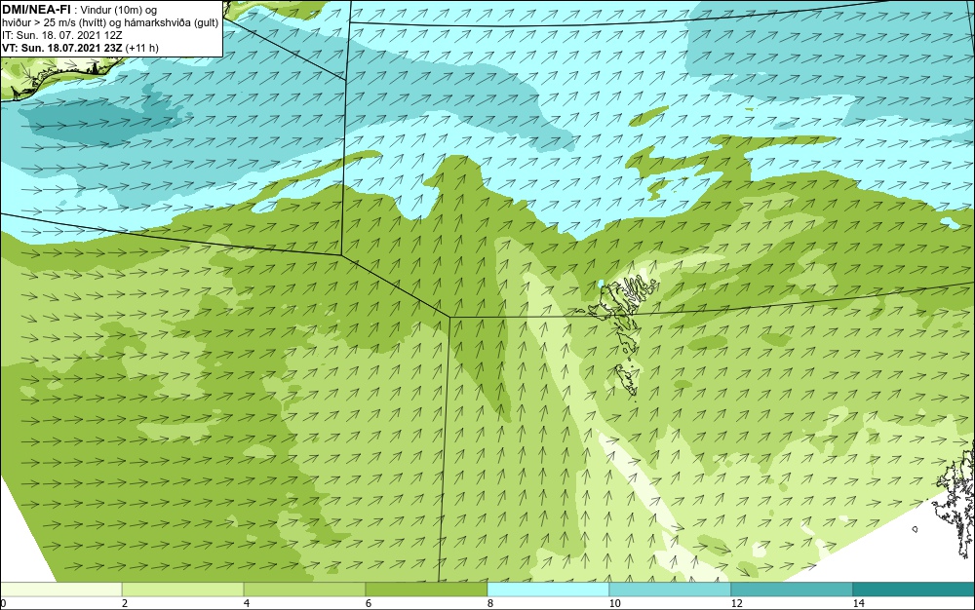Click the legend label '8'

click(490, 603)
